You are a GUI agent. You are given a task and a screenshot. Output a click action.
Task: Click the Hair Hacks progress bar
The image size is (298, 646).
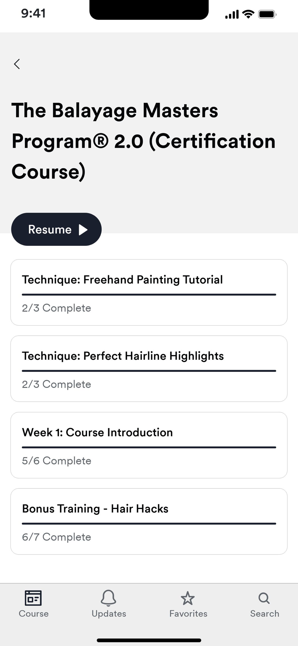(x=149, y=524)
